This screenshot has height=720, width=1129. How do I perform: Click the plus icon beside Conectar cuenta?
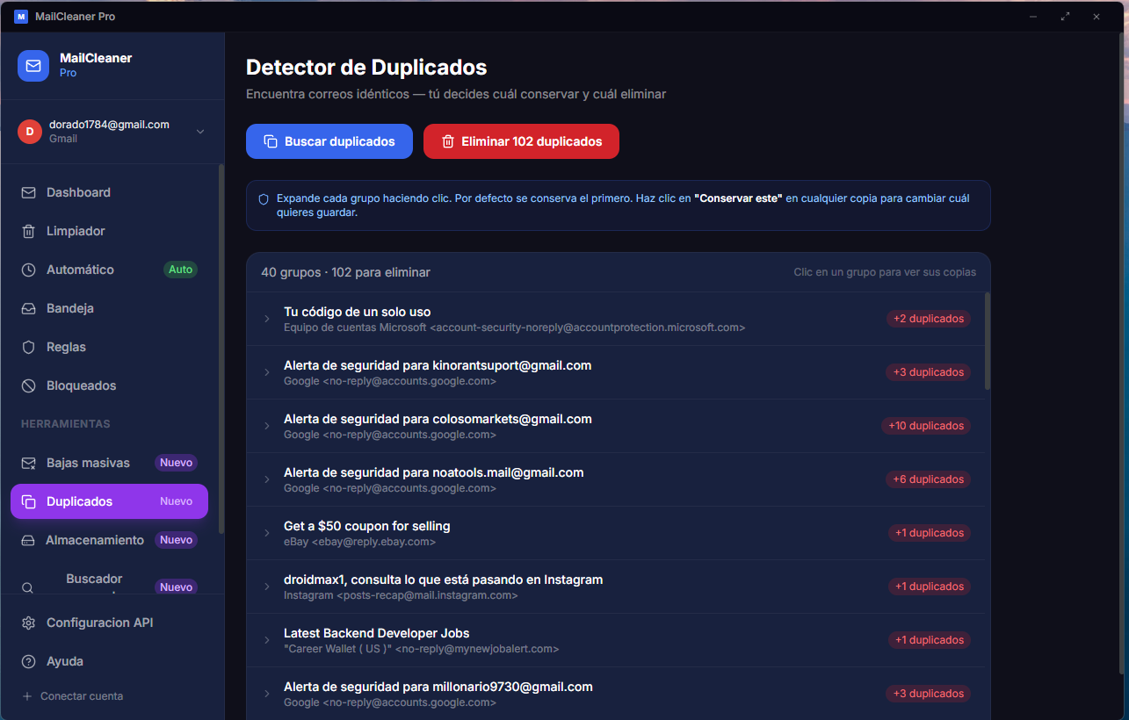[x=27, y=696]
